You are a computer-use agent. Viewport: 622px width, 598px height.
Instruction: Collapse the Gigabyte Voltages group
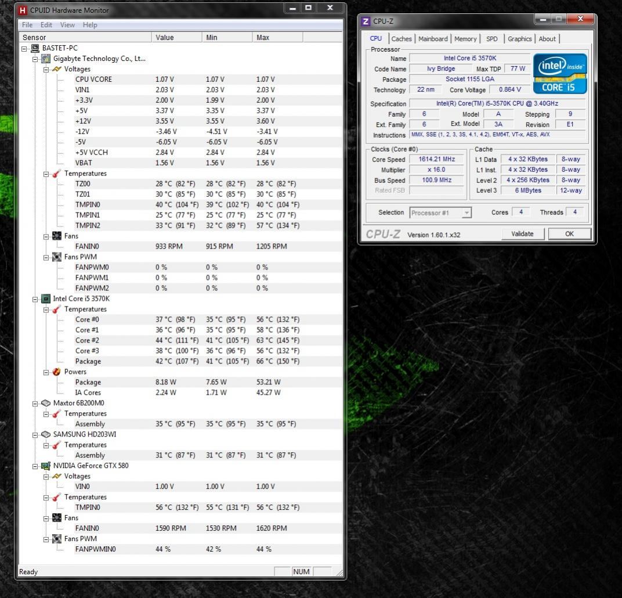46,70
